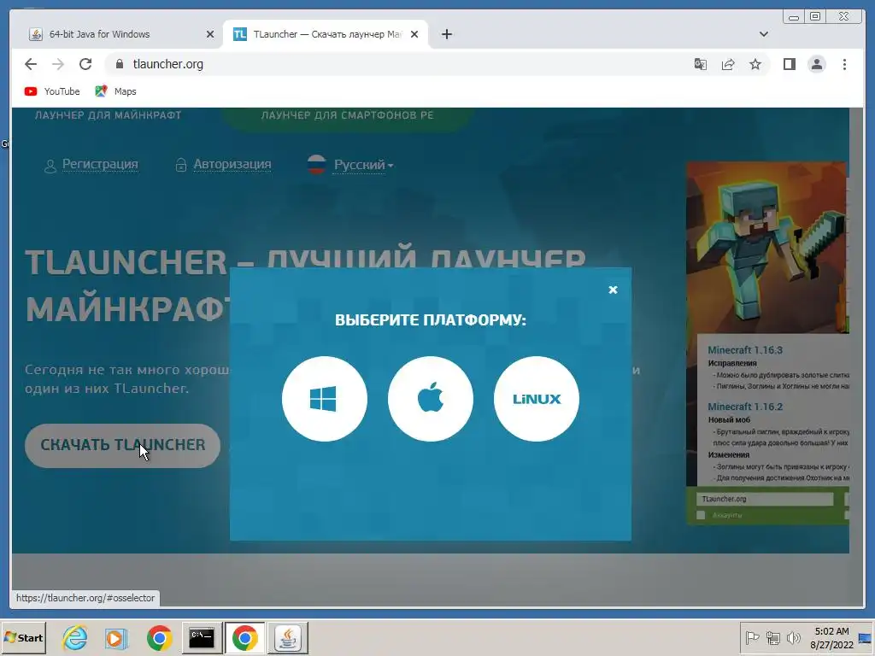Click the Minecraft launcher preview image
Screen dimensions: 875x656
768,343
